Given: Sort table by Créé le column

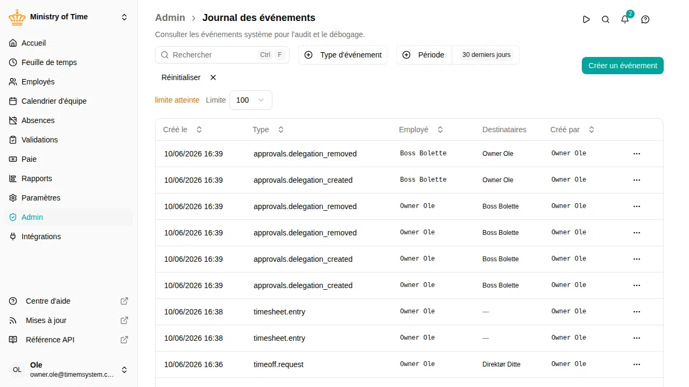Looking at the screenshot, I should coord(182,130).
